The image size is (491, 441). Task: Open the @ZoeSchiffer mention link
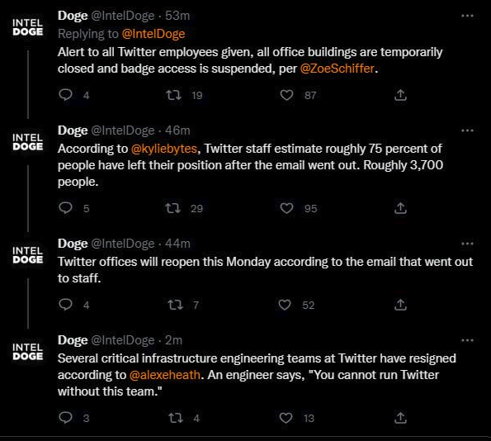pos(338,69)
